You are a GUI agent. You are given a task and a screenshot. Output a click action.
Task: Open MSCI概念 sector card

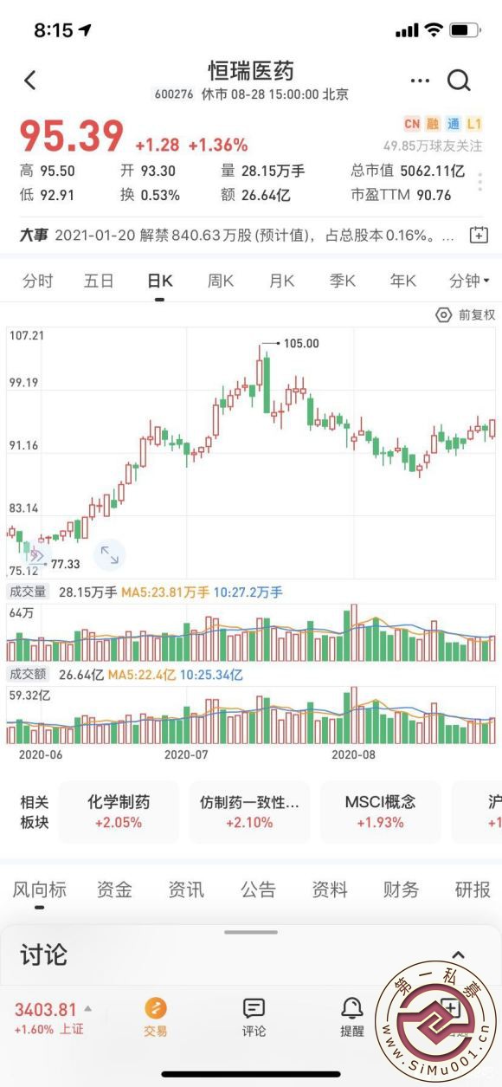tap(381, 812)
